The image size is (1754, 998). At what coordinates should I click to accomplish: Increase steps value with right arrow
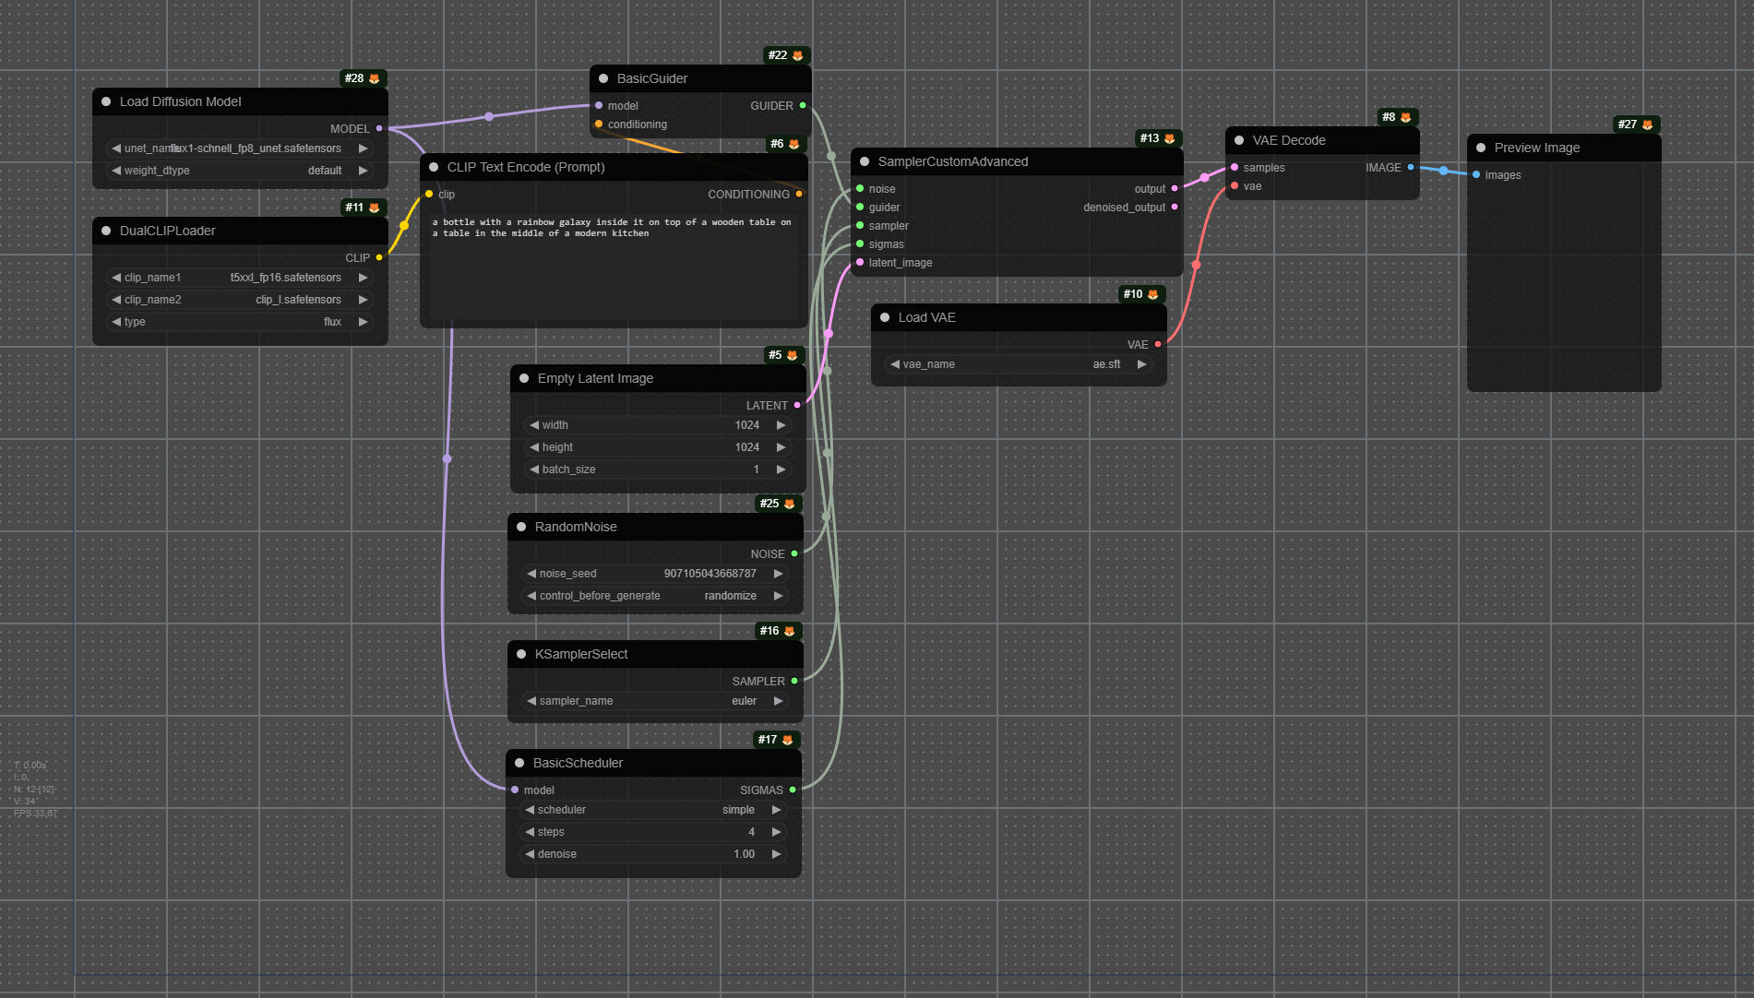pyautogui.click(x=777, y=832)
